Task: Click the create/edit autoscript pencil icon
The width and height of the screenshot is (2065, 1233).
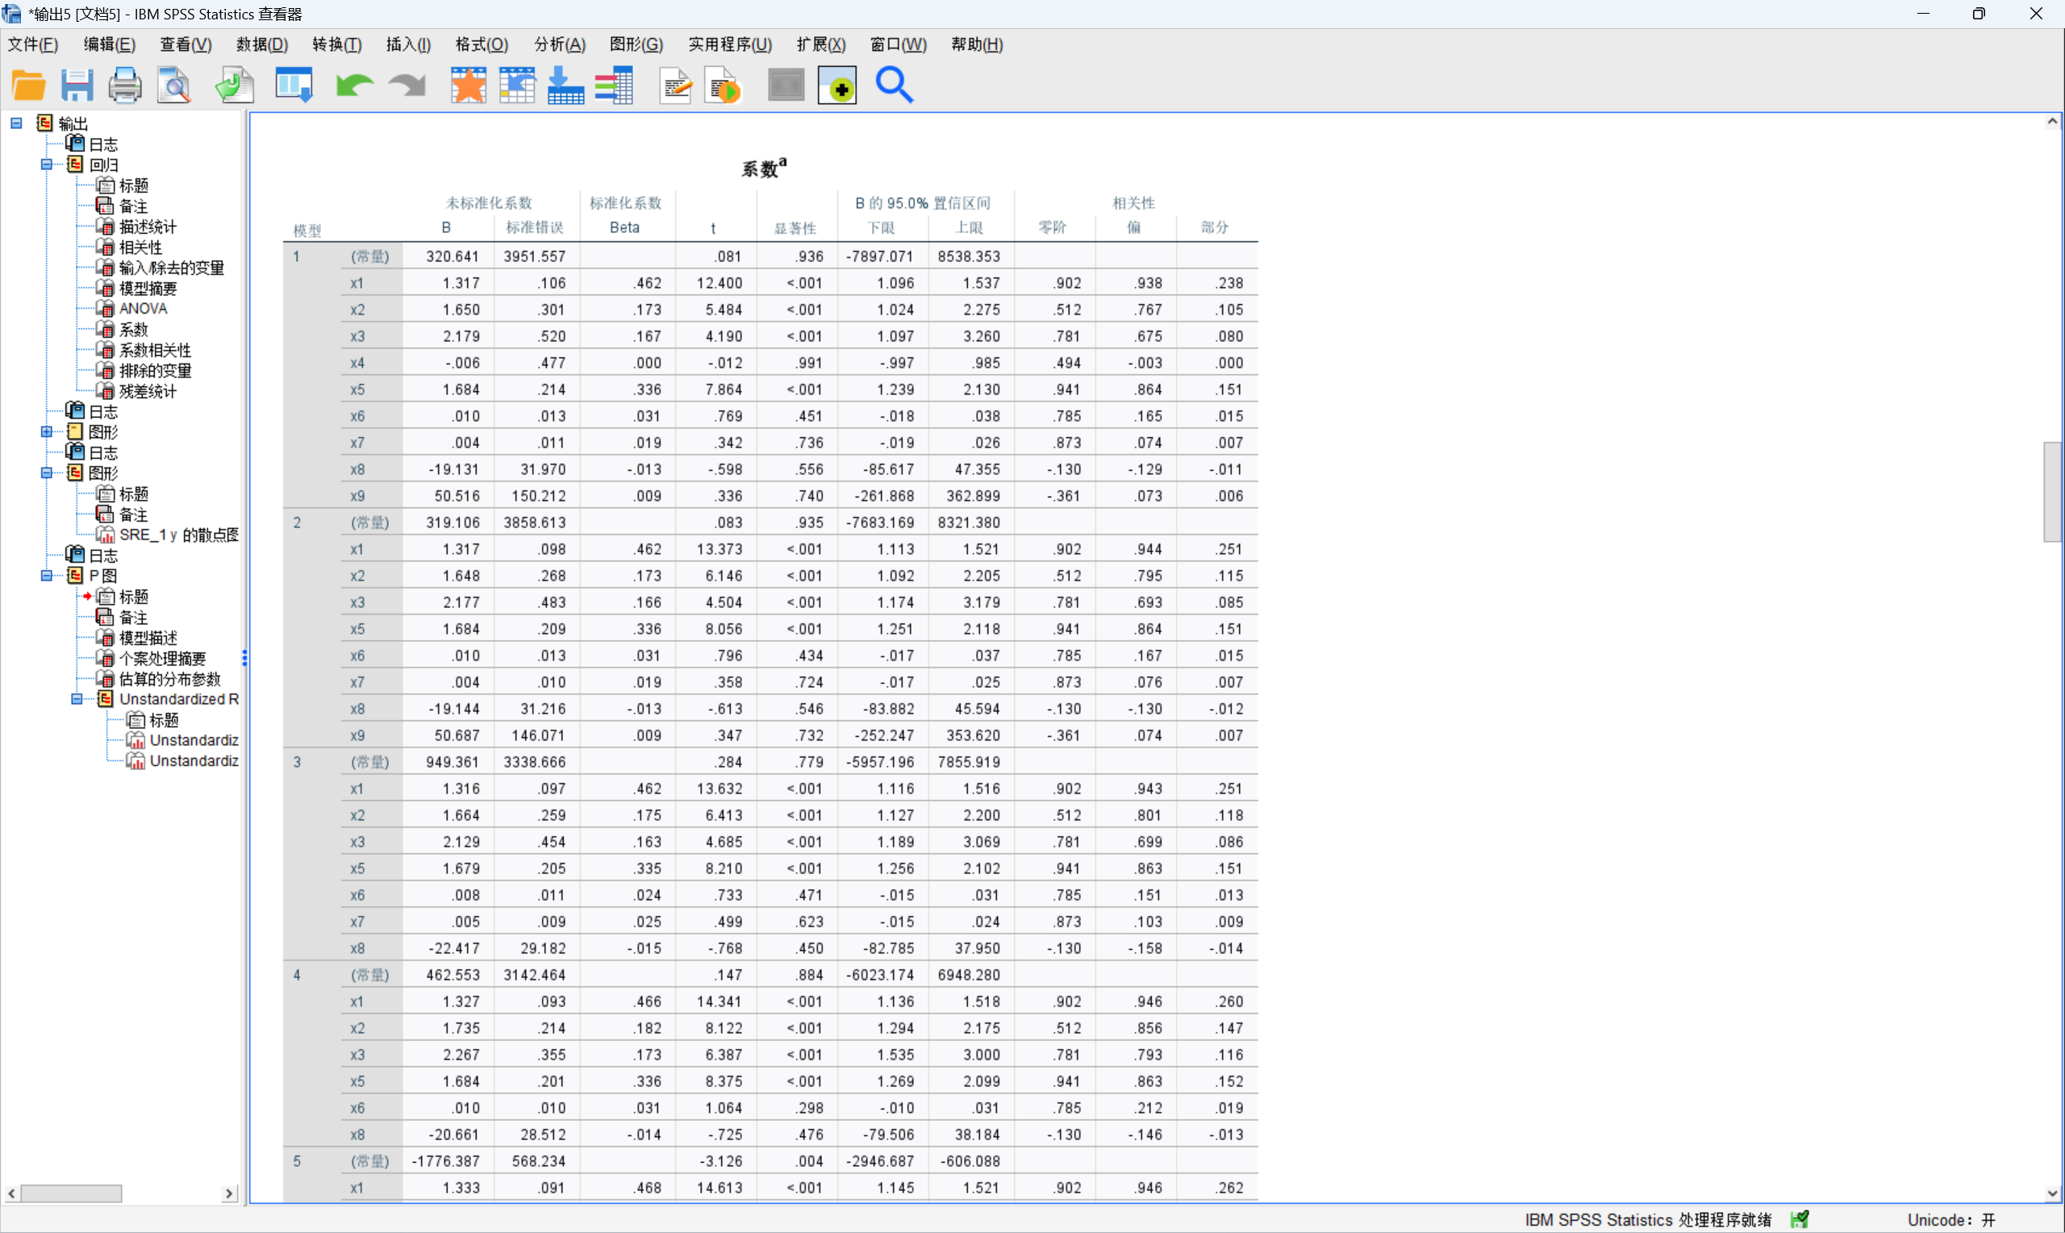Action: (x=676, y=85)
